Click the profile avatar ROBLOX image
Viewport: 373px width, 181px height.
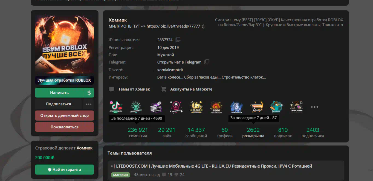65,44
